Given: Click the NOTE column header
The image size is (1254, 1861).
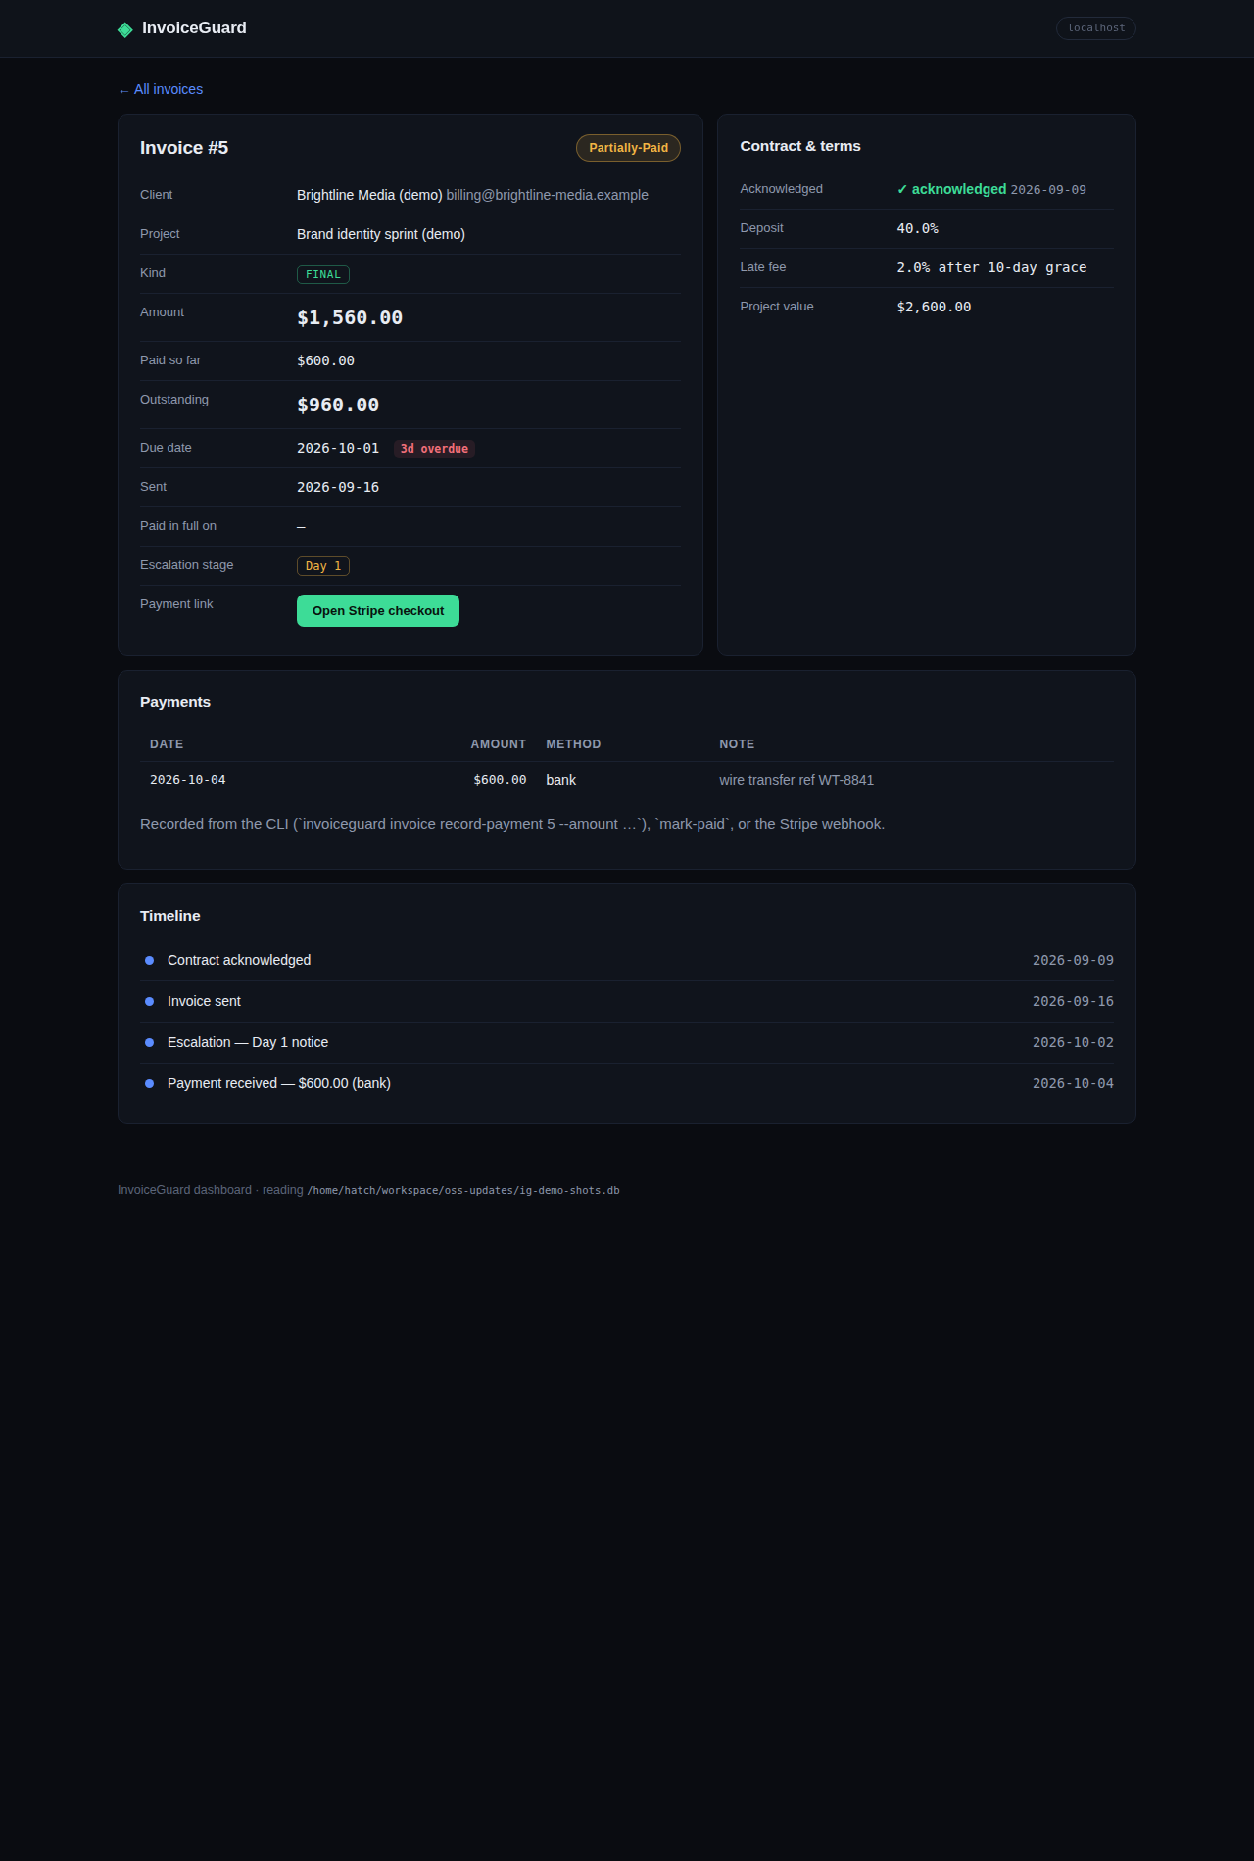Looking at the screenshot, I should pyautogui.click(x=737, y=744).
